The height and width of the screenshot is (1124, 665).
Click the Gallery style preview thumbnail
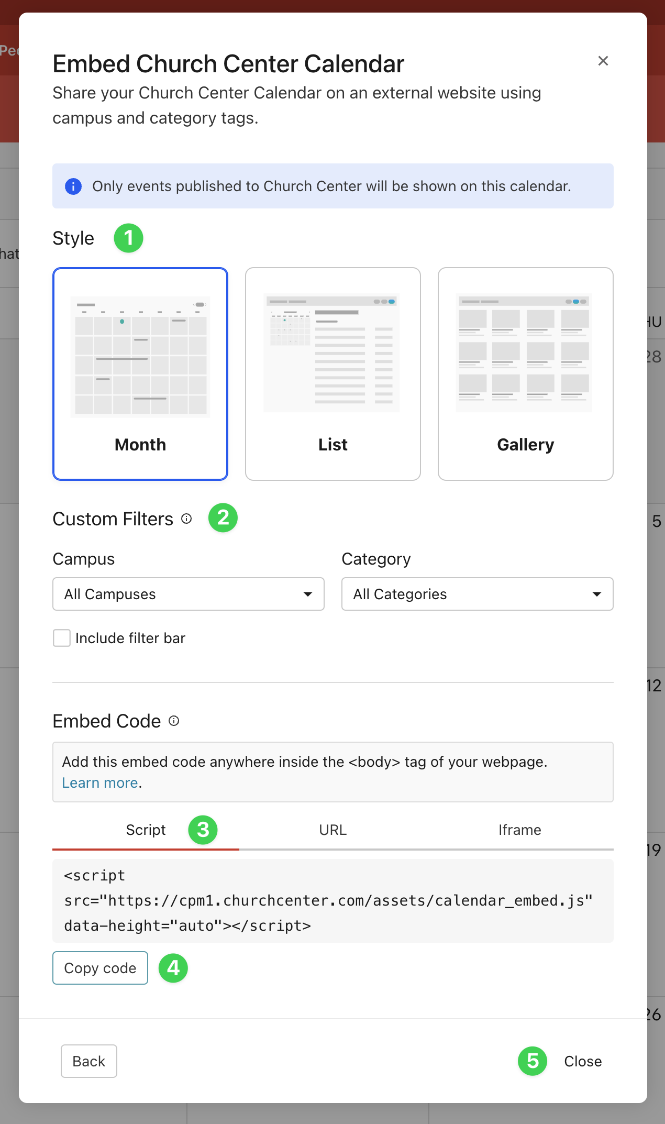tap(524, 354)
